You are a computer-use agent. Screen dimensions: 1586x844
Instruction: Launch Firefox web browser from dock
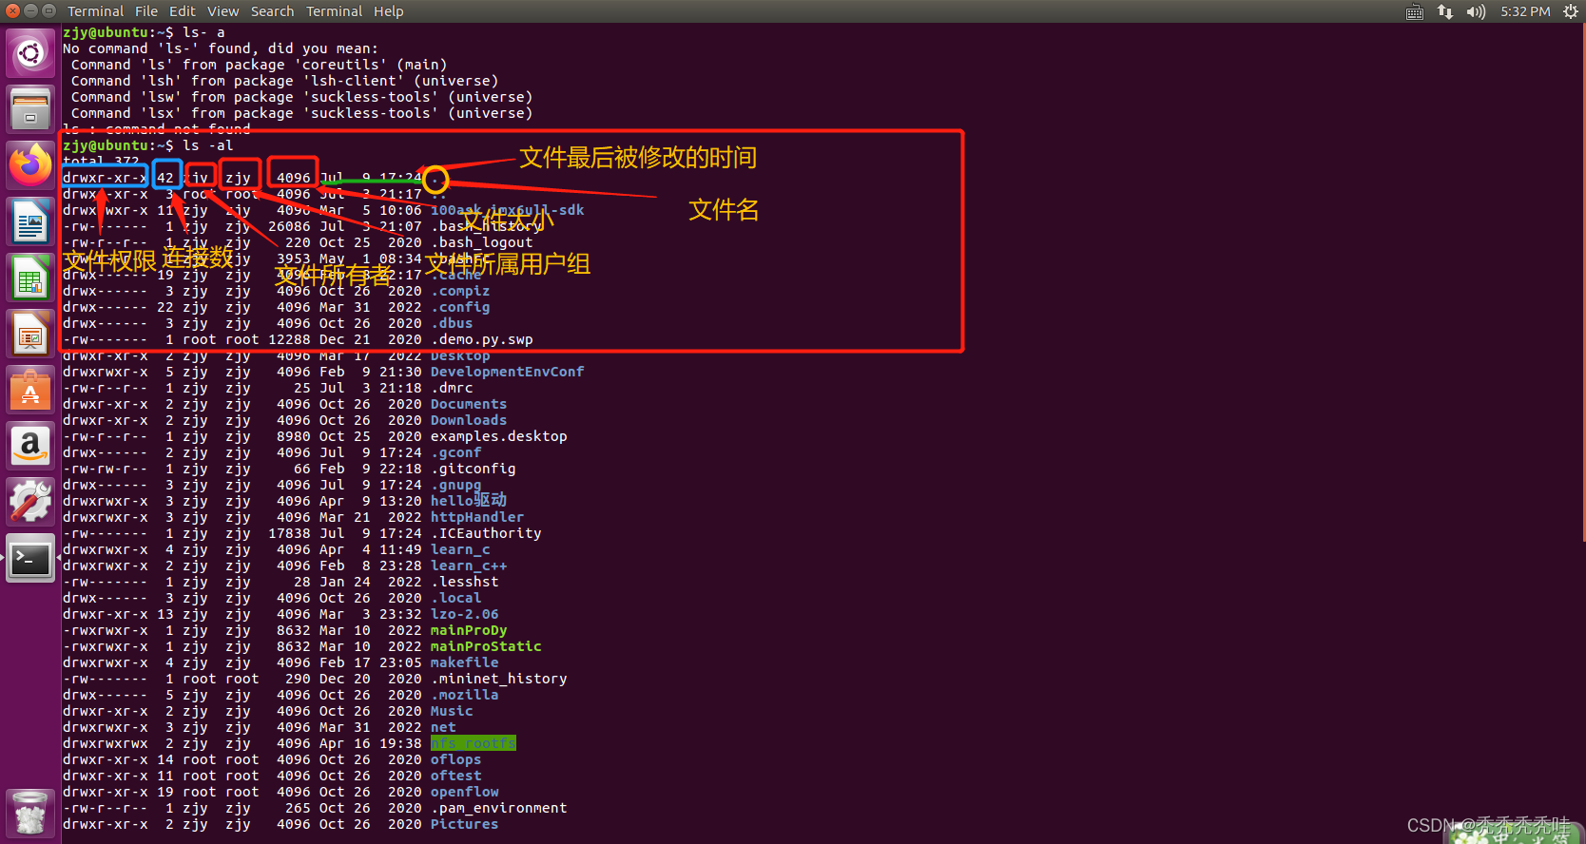(x=30, y=165)
